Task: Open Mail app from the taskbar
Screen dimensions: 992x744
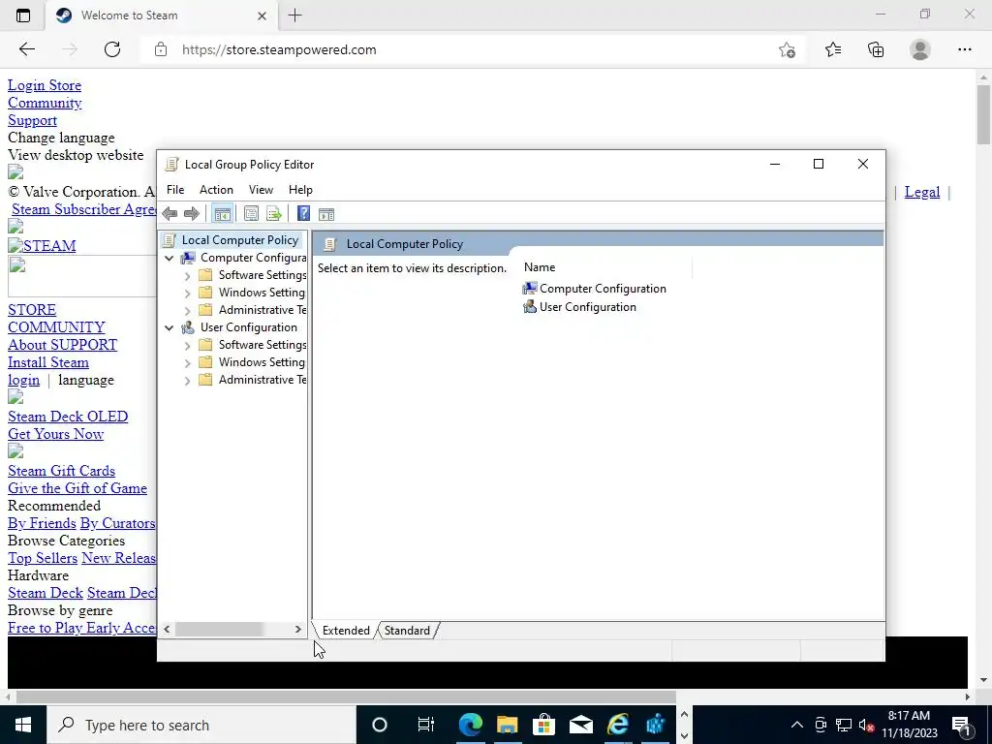Action: [580, 725]
